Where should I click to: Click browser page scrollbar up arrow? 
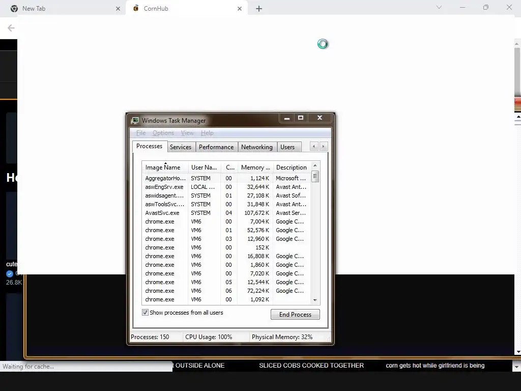click(517, 44)
